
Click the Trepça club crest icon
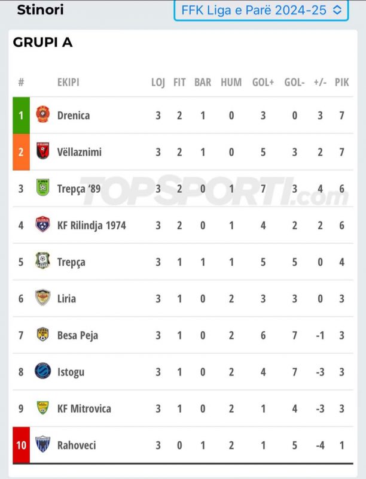tap(42, 261)
